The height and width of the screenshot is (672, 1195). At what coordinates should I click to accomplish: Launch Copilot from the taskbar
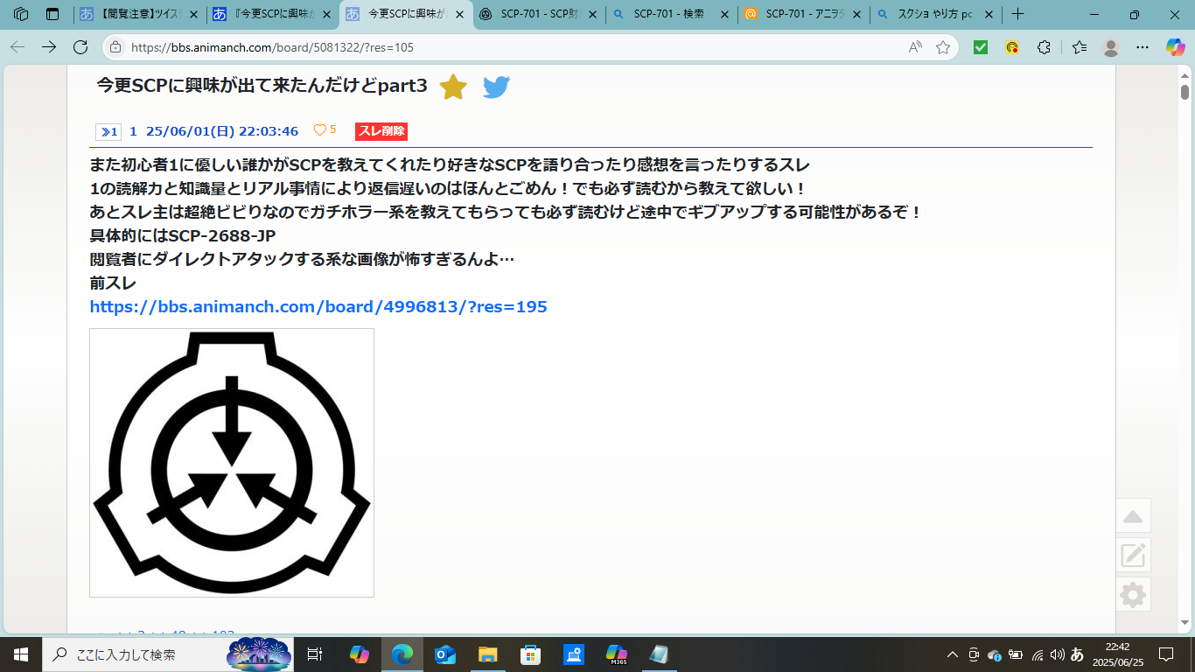coord(360,654)
